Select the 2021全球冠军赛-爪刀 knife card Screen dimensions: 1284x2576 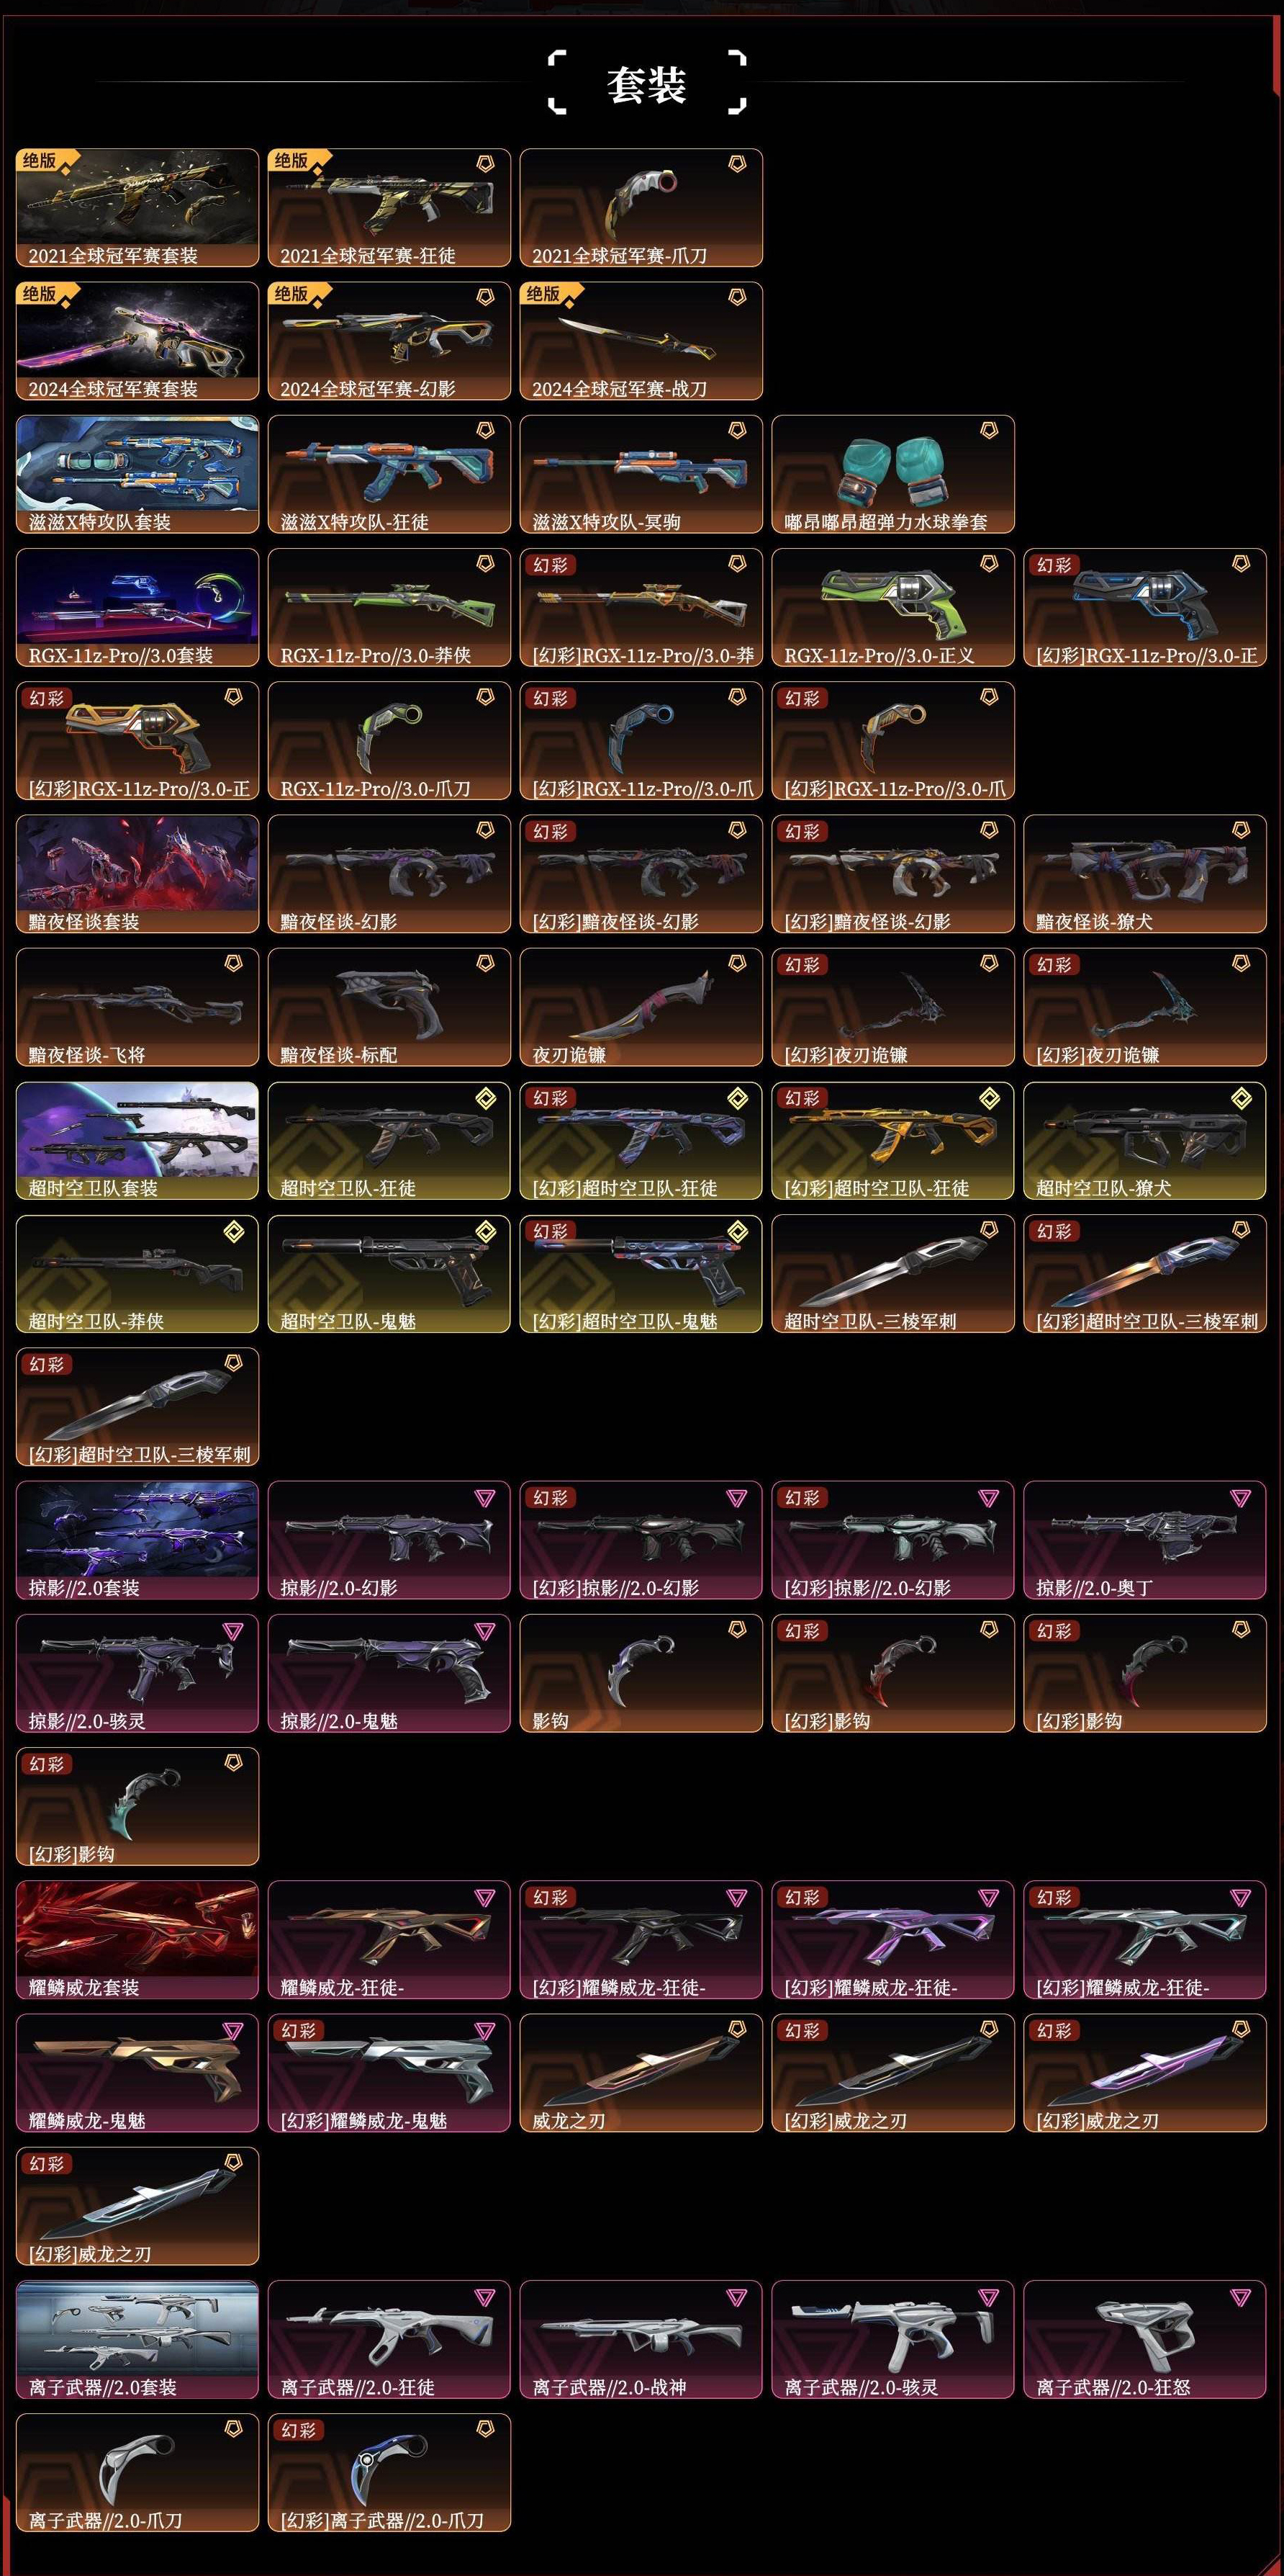coord(641,208)
